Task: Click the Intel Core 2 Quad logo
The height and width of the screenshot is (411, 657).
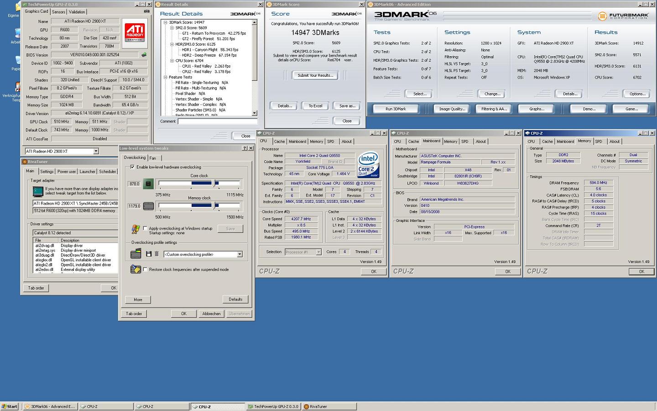Action: [x=368, y=164]
